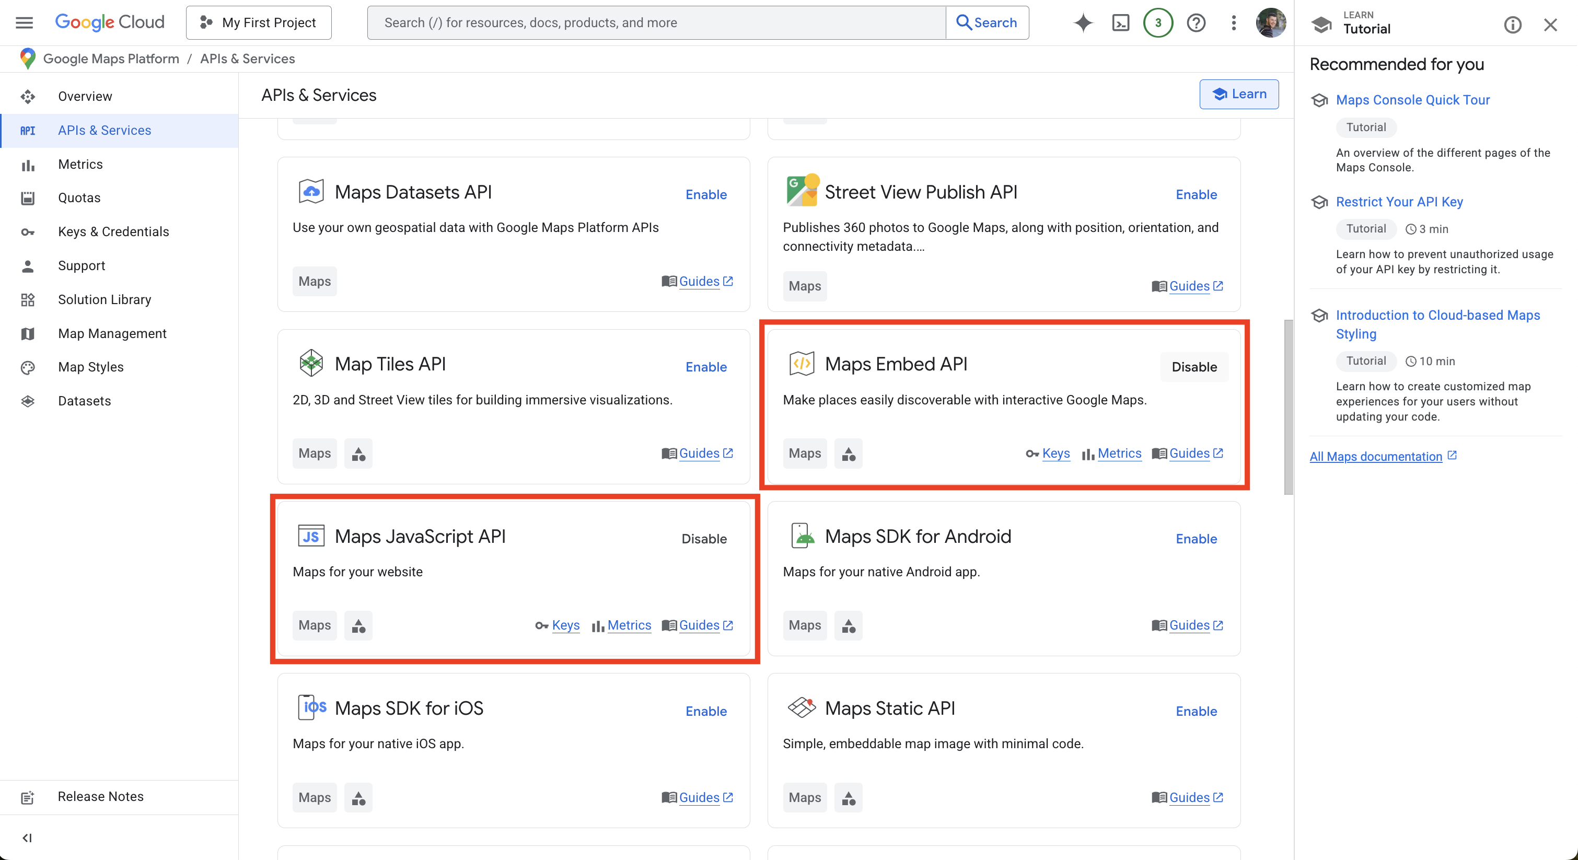Go to Keys & Credentials in sidebar
Viewport: 1578px width, 860px height.
click(x=113, y=231)
